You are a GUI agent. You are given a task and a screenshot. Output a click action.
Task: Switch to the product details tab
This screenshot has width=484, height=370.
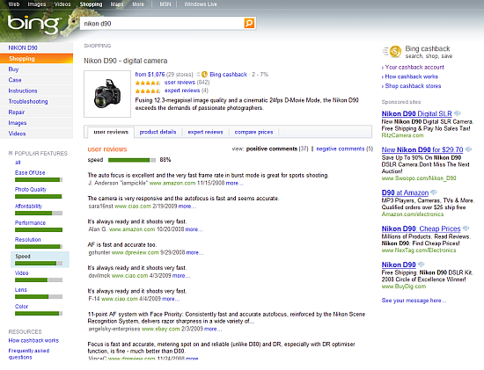tap(158, 132)
